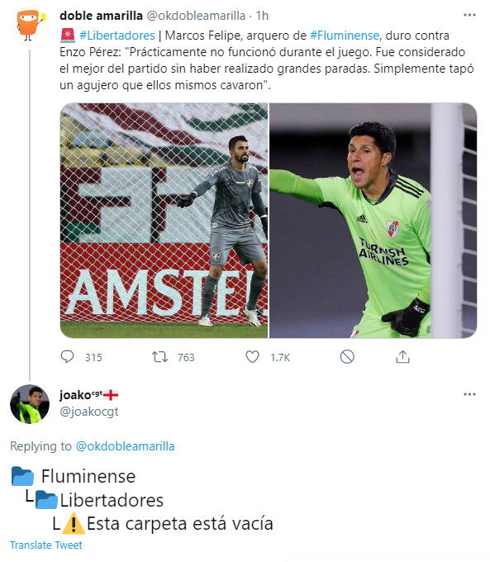The height and width of the screenshot is (562, 490).
Task: Open more options for doble amarilla's tweet
Action: 469,15
